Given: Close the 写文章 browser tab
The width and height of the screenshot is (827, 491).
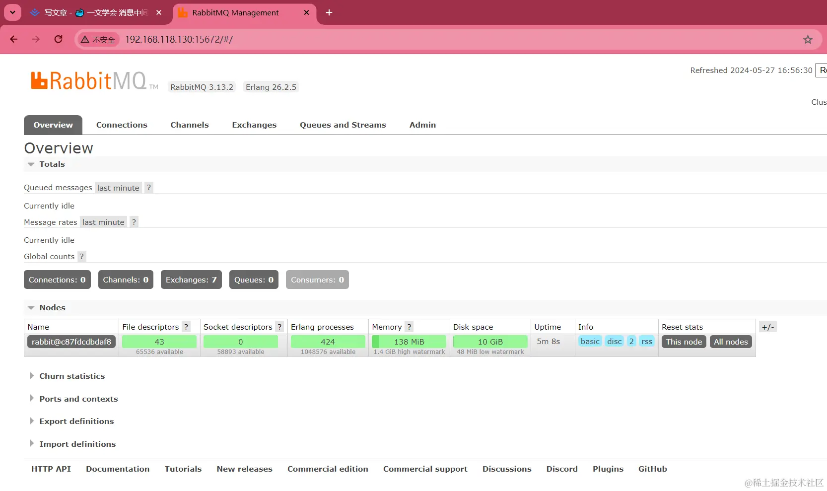Looking at the screenshot, I should [159, 12].
